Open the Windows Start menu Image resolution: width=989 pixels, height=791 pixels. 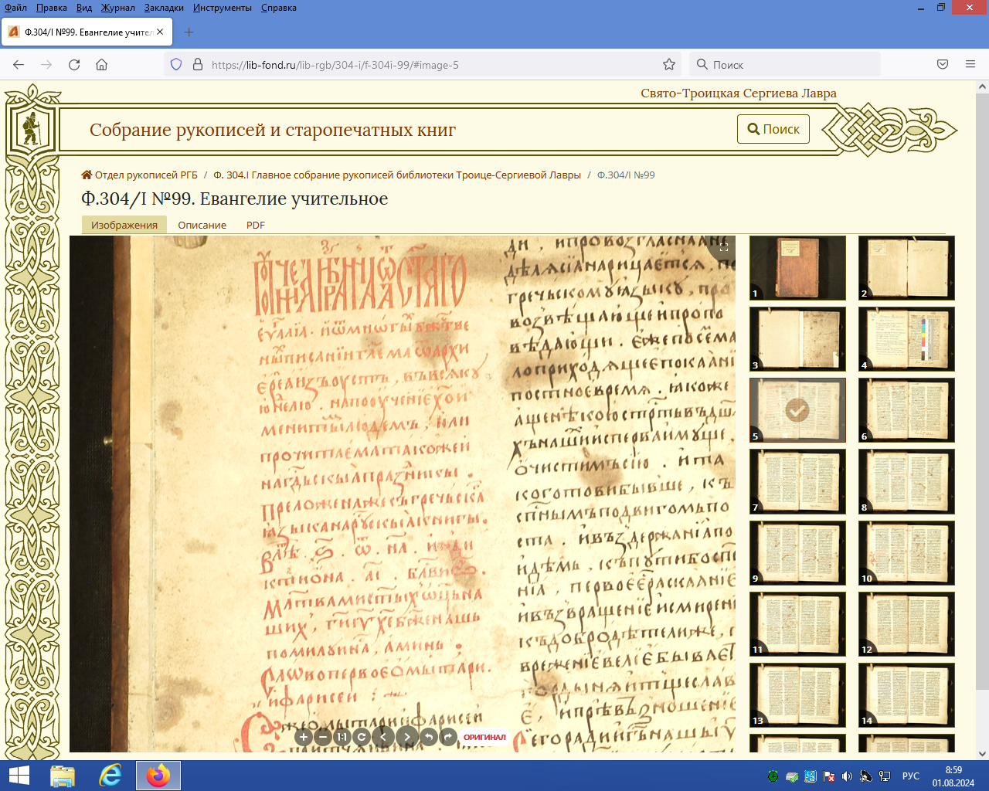pos(19,776)
